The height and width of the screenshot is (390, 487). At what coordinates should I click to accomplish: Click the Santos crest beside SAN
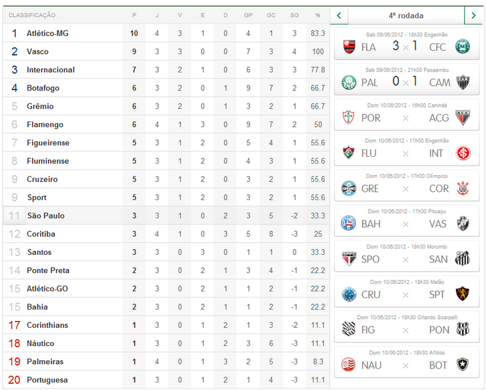[x=463, y=259]
